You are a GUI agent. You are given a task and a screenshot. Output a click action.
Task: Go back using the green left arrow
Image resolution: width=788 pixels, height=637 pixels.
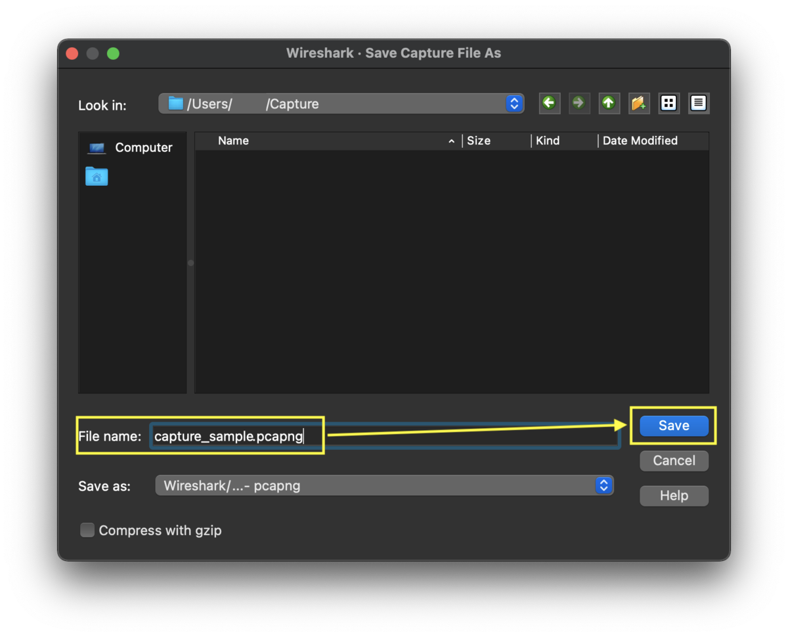point(550,103)
